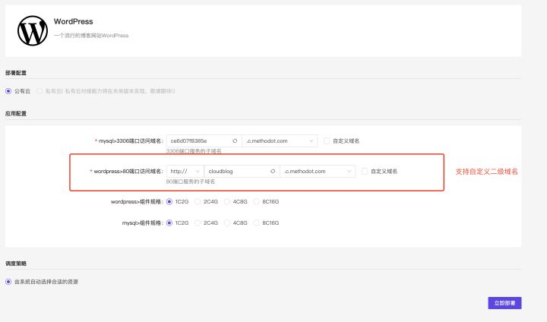The image size is (547, 322).
Task: Click the WordPress app title
Action: pos(73,21)
